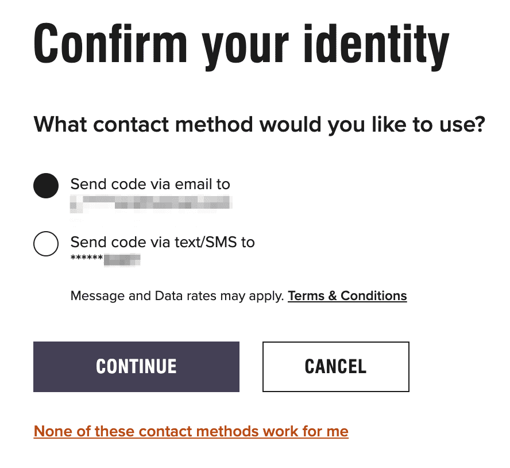This screenshot has width=510, height=468.
Task: Confirm identity by pressing CONTINUE
Action: [x=136, y=366]
